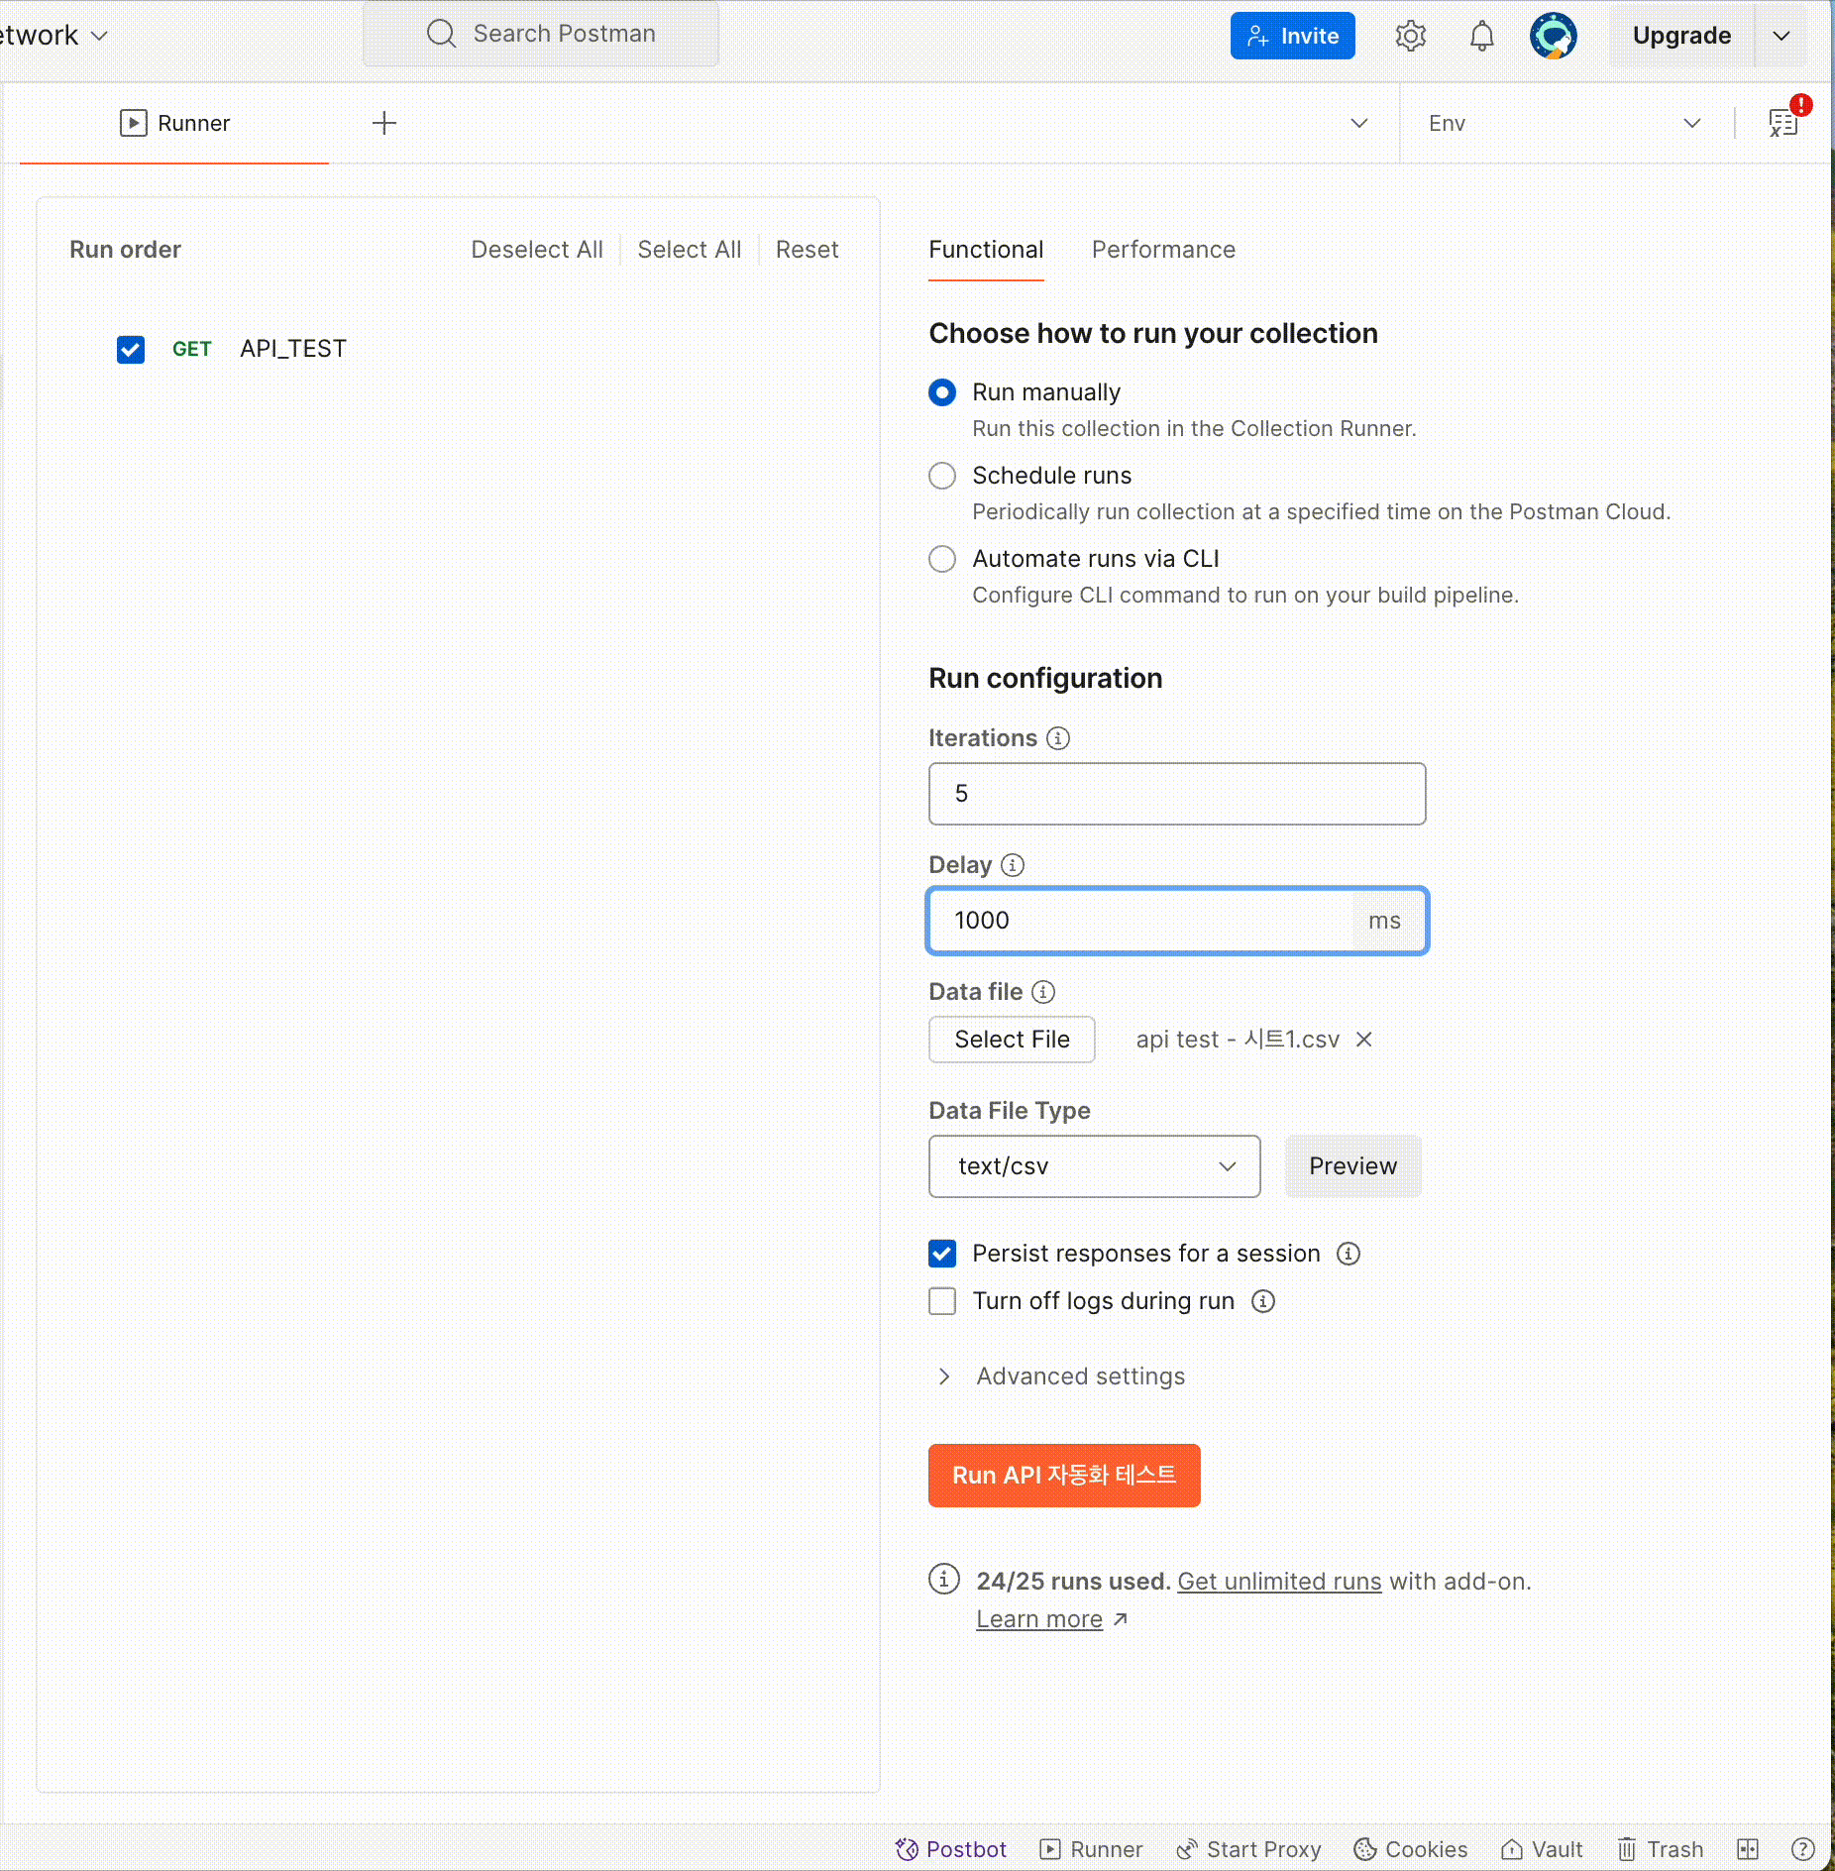Show the Iterations info tooltip icon
The height and width of the screenshot is (1871, 1835).
1058,738
